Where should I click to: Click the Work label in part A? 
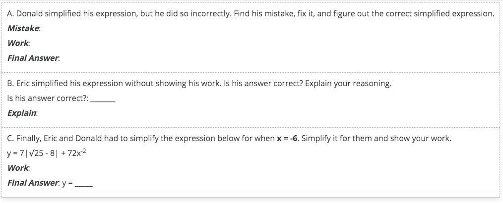pyautogui.click(x=19, y=43)
